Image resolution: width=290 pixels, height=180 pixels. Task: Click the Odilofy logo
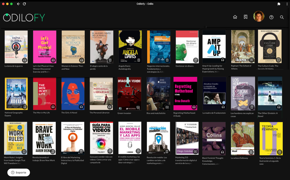(24, 18)
